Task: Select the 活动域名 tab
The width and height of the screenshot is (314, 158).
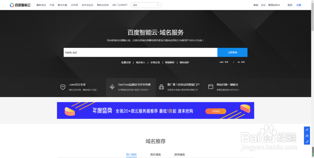Action: (179, 155)
